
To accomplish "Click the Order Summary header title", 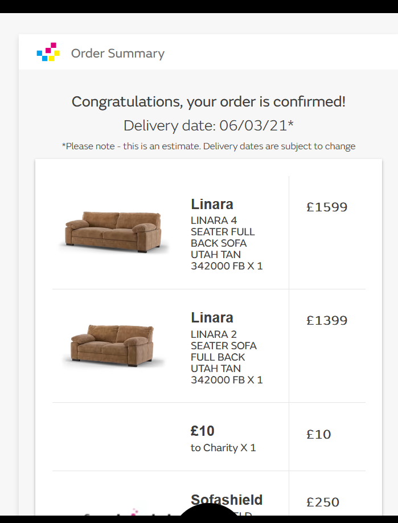I will coord(117,54).
